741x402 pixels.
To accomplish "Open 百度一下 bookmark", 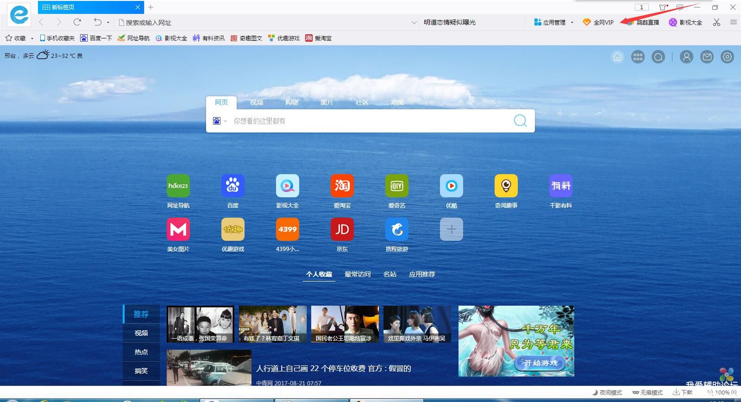I will pos(96,38).
